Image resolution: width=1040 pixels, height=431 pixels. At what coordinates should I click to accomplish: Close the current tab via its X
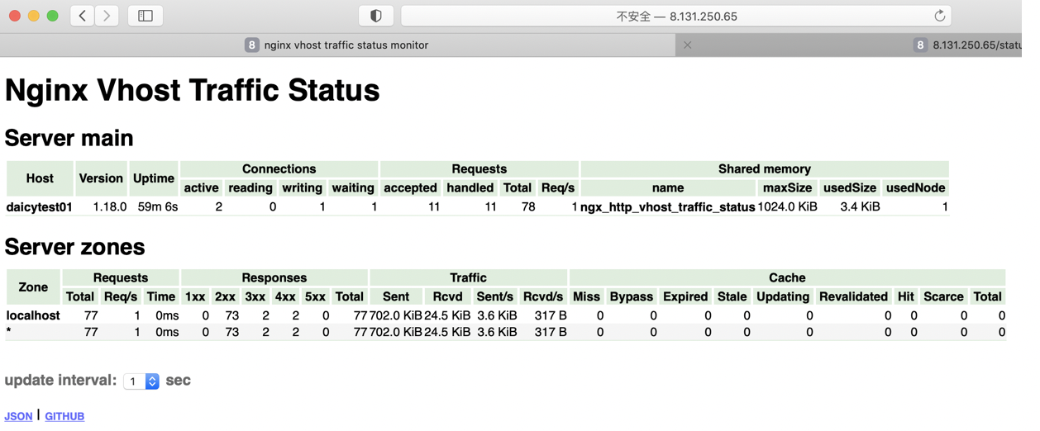point(687,45)
